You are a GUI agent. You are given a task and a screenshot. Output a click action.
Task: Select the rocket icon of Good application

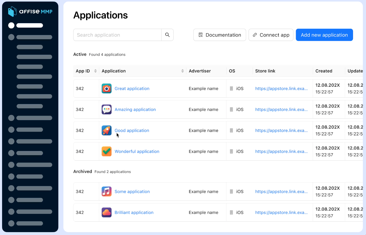(106, 130)
